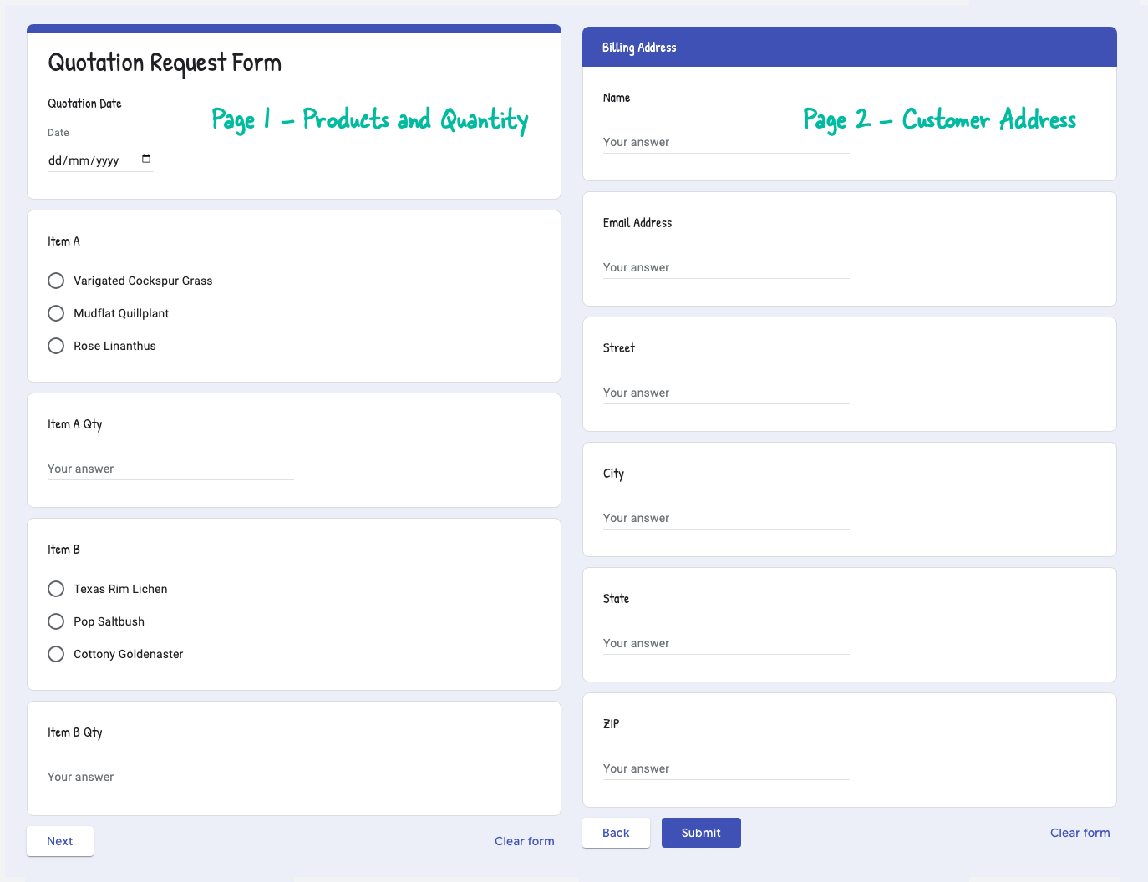This screenshot has height=882, width=1148.
Task: Select Cottony Goldenaster radio button
Action: tap(56, 654)
